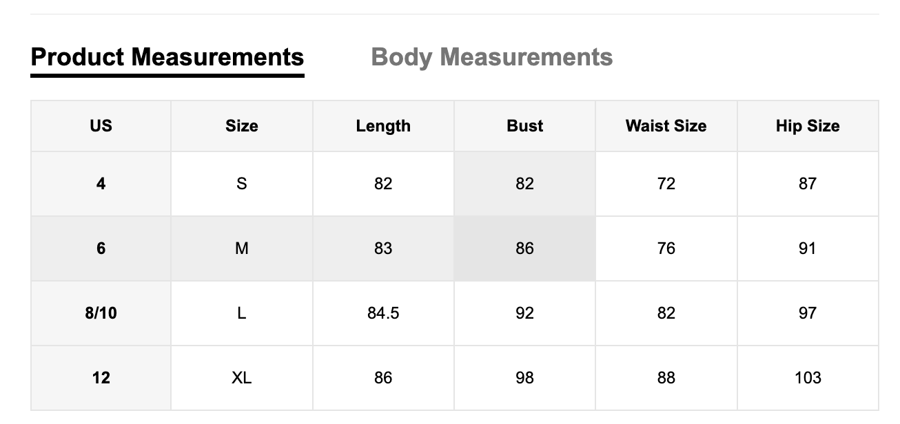Click the Bust column header
The width and height of the screenshot is (900, 424).
click(524, 126)
